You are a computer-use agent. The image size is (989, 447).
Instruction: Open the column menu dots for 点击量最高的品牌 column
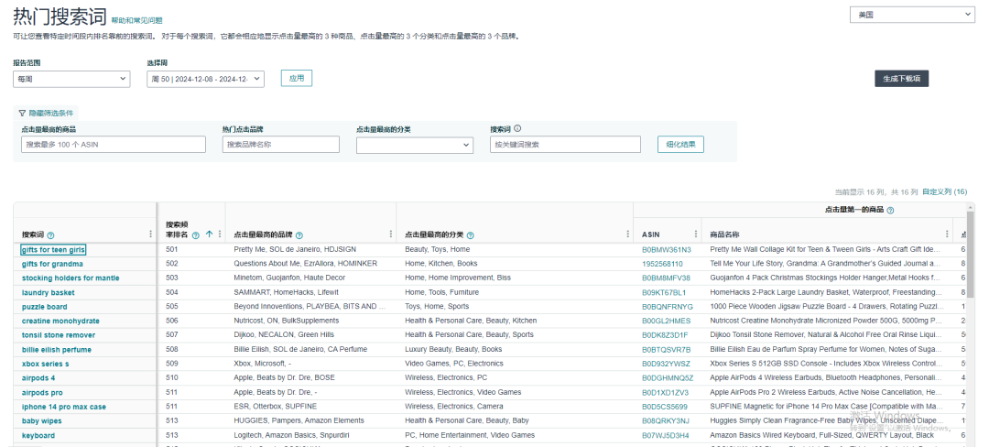(x=391, y=234)
